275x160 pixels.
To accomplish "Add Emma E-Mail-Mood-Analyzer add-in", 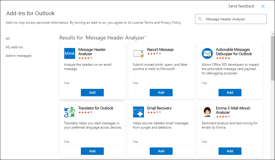I will pyautogui.click(x=230, y=151).
